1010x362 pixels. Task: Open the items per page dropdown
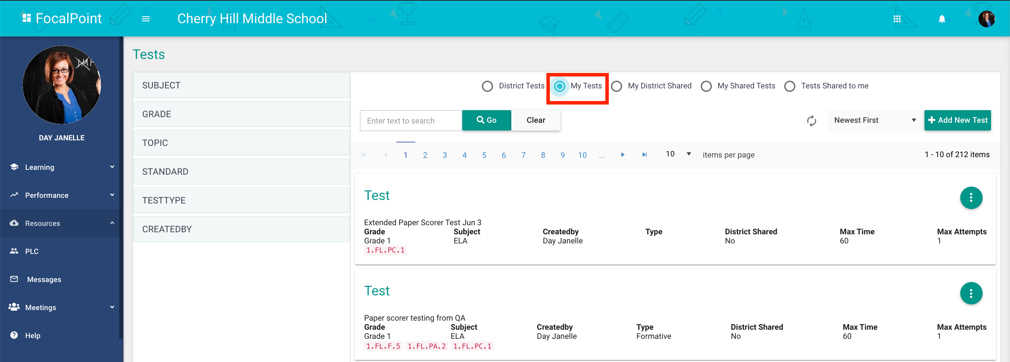(678, 155)
